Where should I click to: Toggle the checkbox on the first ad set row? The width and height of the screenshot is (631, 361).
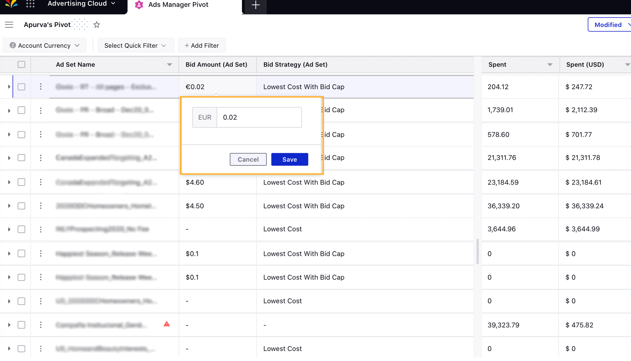(21, 87)
